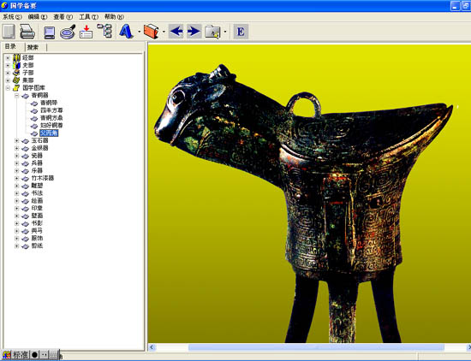471x361 pixels.
Task: Click the printer icon in the toolbar
Action: coord(27,32)
